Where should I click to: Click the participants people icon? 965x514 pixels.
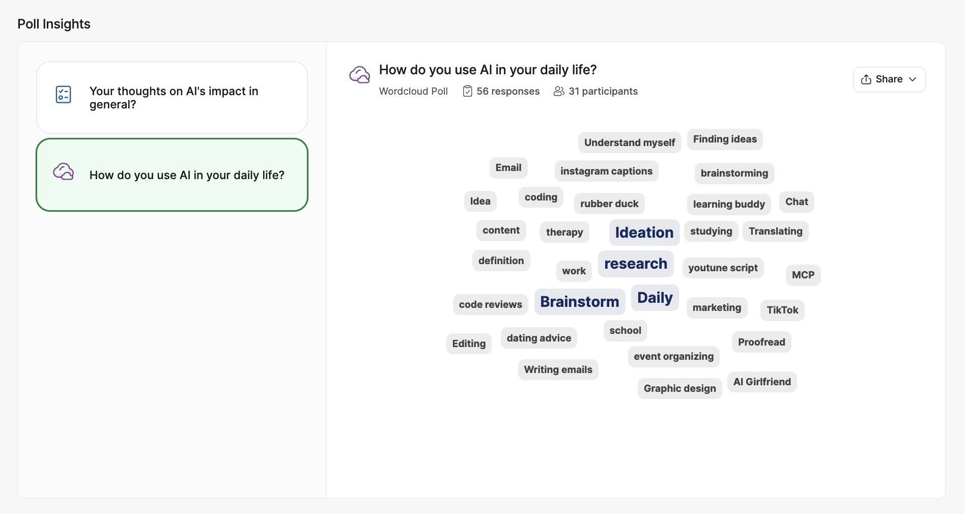(559, 91)
